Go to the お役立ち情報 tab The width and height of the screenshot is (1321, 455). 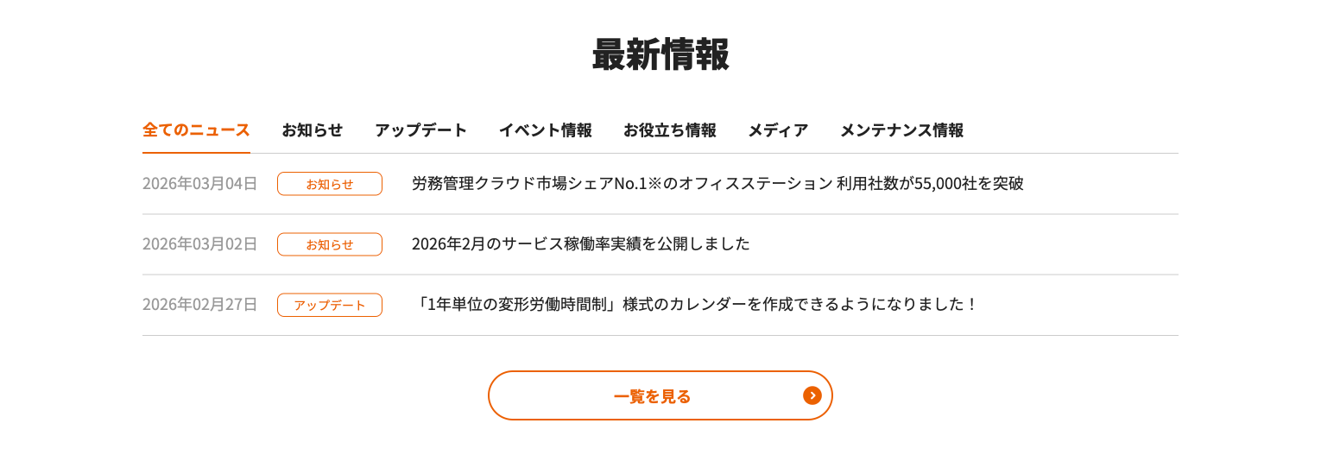click(669, 130)
